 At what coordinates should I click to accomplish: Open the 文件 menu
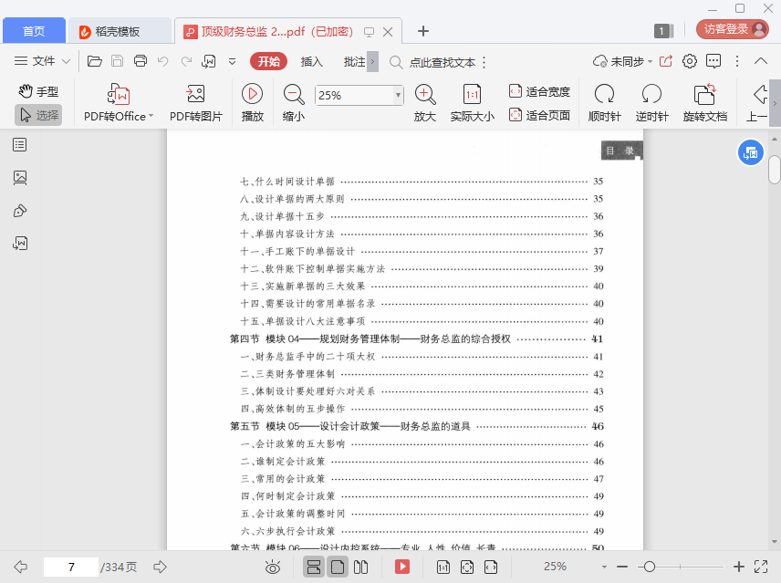point(35,61)
